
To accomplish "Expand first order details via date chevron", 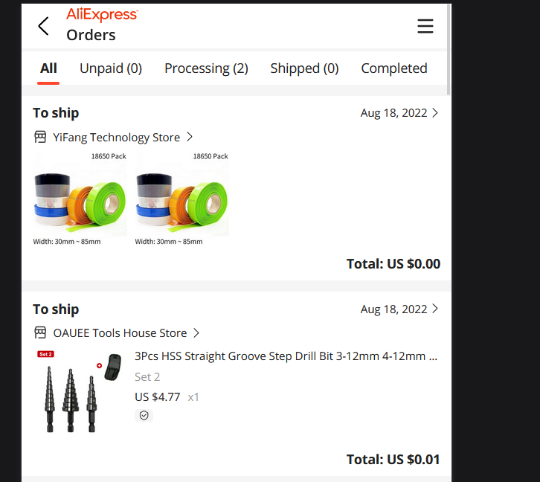I will point(435,113).
